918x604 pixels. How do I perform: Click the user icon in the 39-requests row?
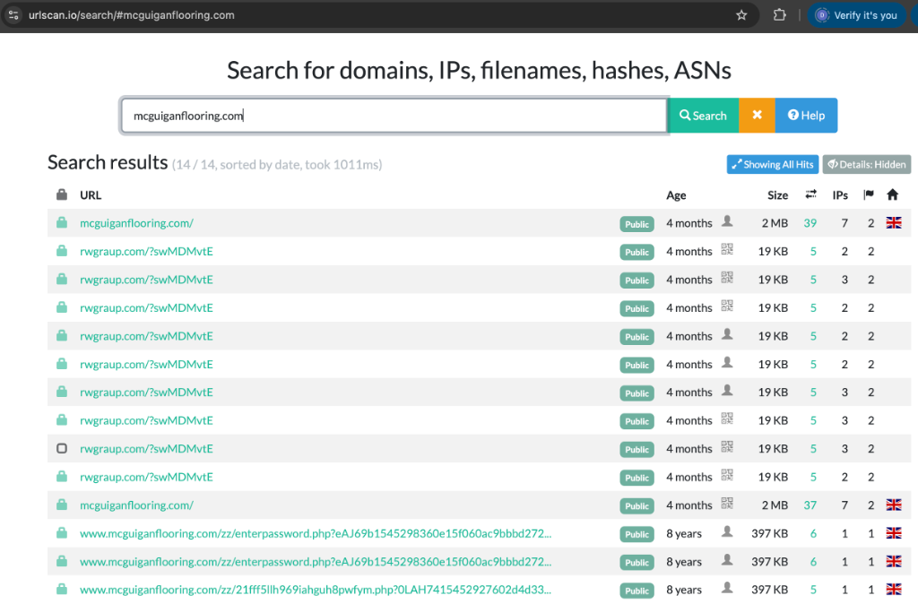(727, 221)
